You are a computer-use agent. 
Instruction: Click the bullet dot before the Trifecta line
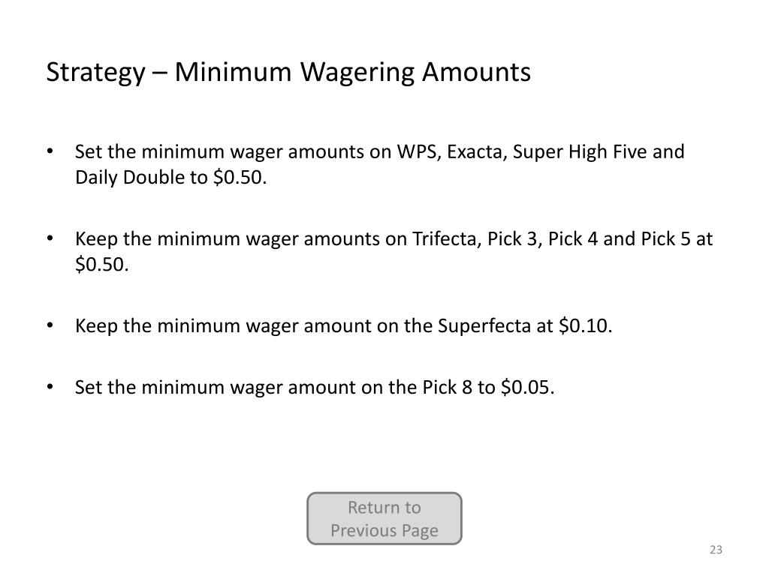[x=50, y=238]
